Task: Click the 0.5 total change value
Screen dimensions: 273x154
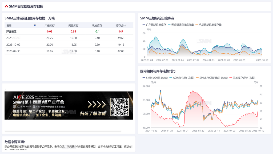Action: [x=121, y=31]
